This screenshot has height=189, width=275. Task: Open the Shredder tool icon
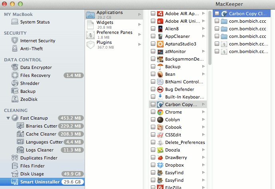pyautogui.click(x=15, y=83)
